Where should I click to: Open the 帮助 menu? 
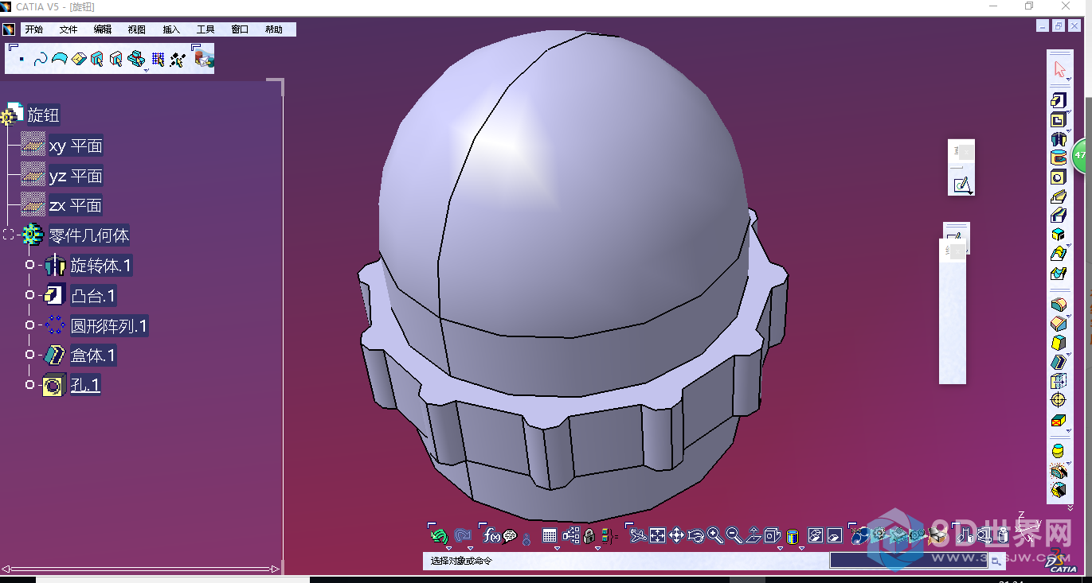(274, 29)
